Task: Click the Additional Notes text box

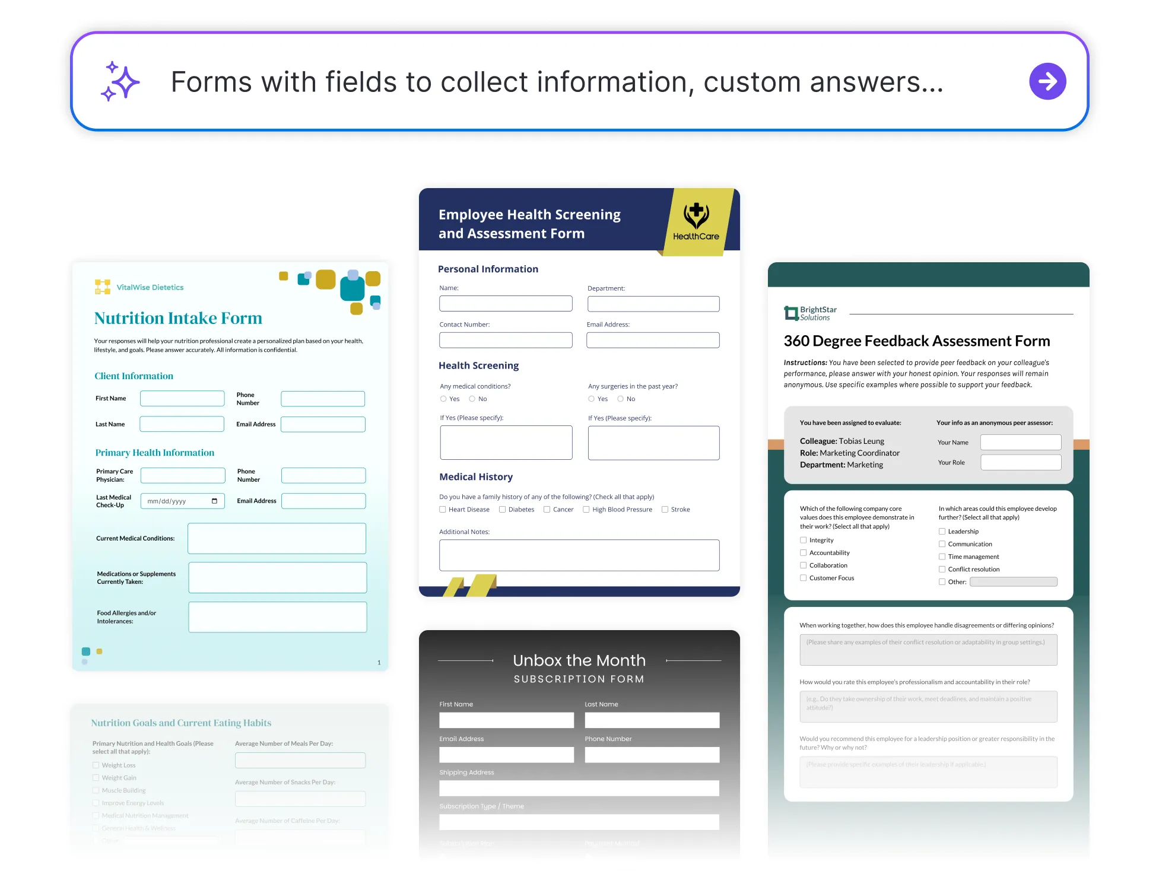Action: 579,555
